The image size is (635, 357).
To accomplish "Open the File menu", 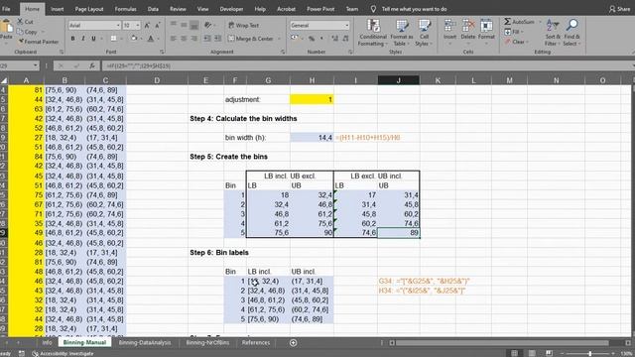I will click(x=6, y=9).
